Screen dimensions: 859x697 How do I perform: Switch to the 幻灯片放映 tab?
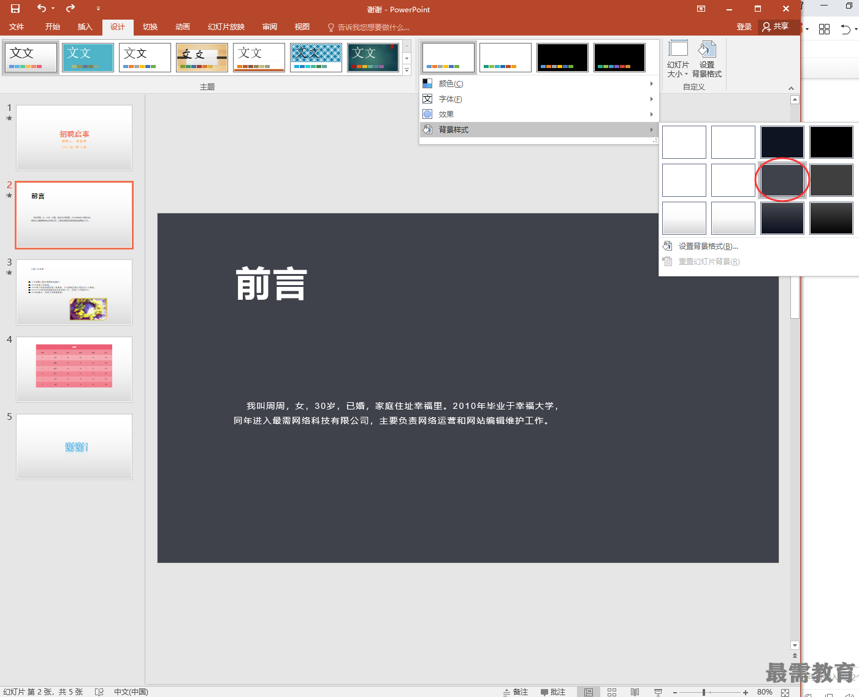[226, 27]
